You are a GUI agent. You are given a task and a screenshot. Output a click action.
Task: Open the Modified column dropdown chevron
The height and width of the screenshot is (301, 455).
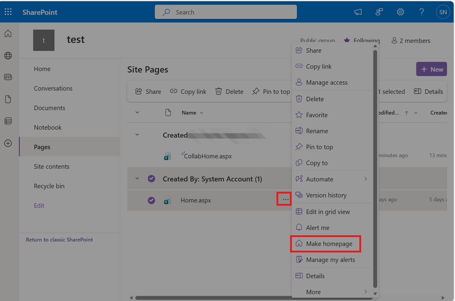(416, 113)
